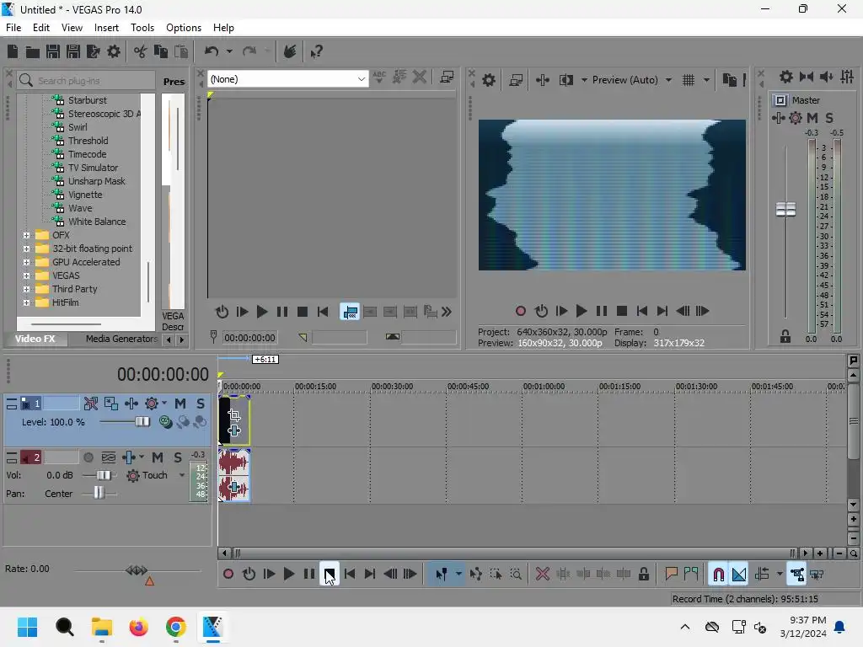
Task: Undo the last action
Action: (212, 51)
